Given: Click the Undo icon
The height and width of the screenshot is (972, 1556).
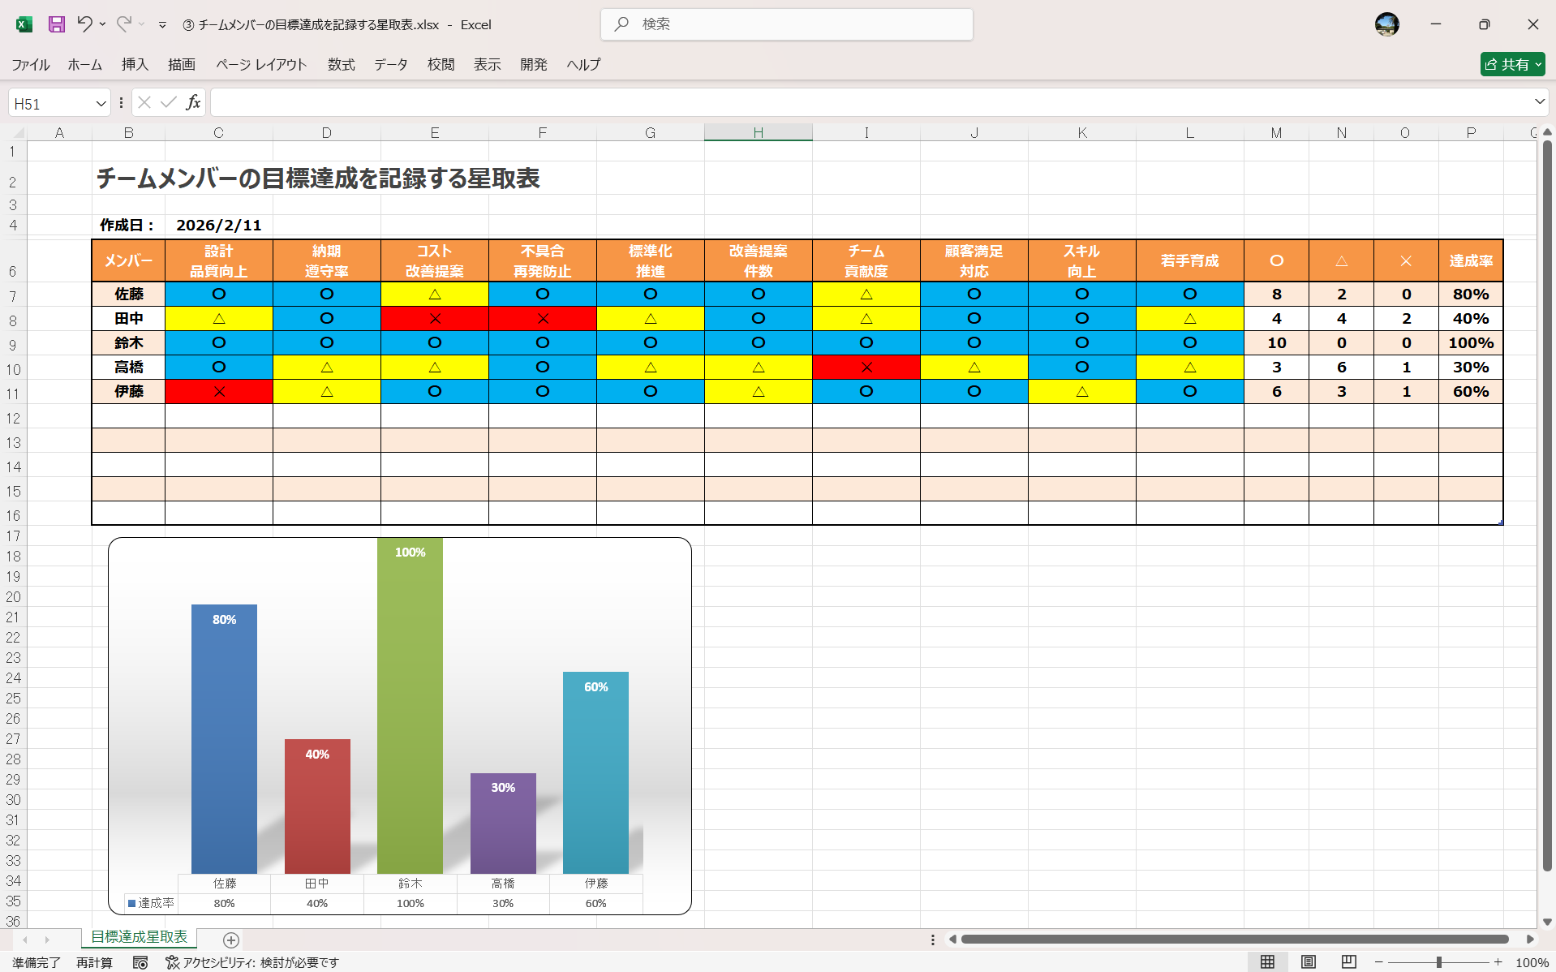Looking at the screenshot, I should click(84, 24).
